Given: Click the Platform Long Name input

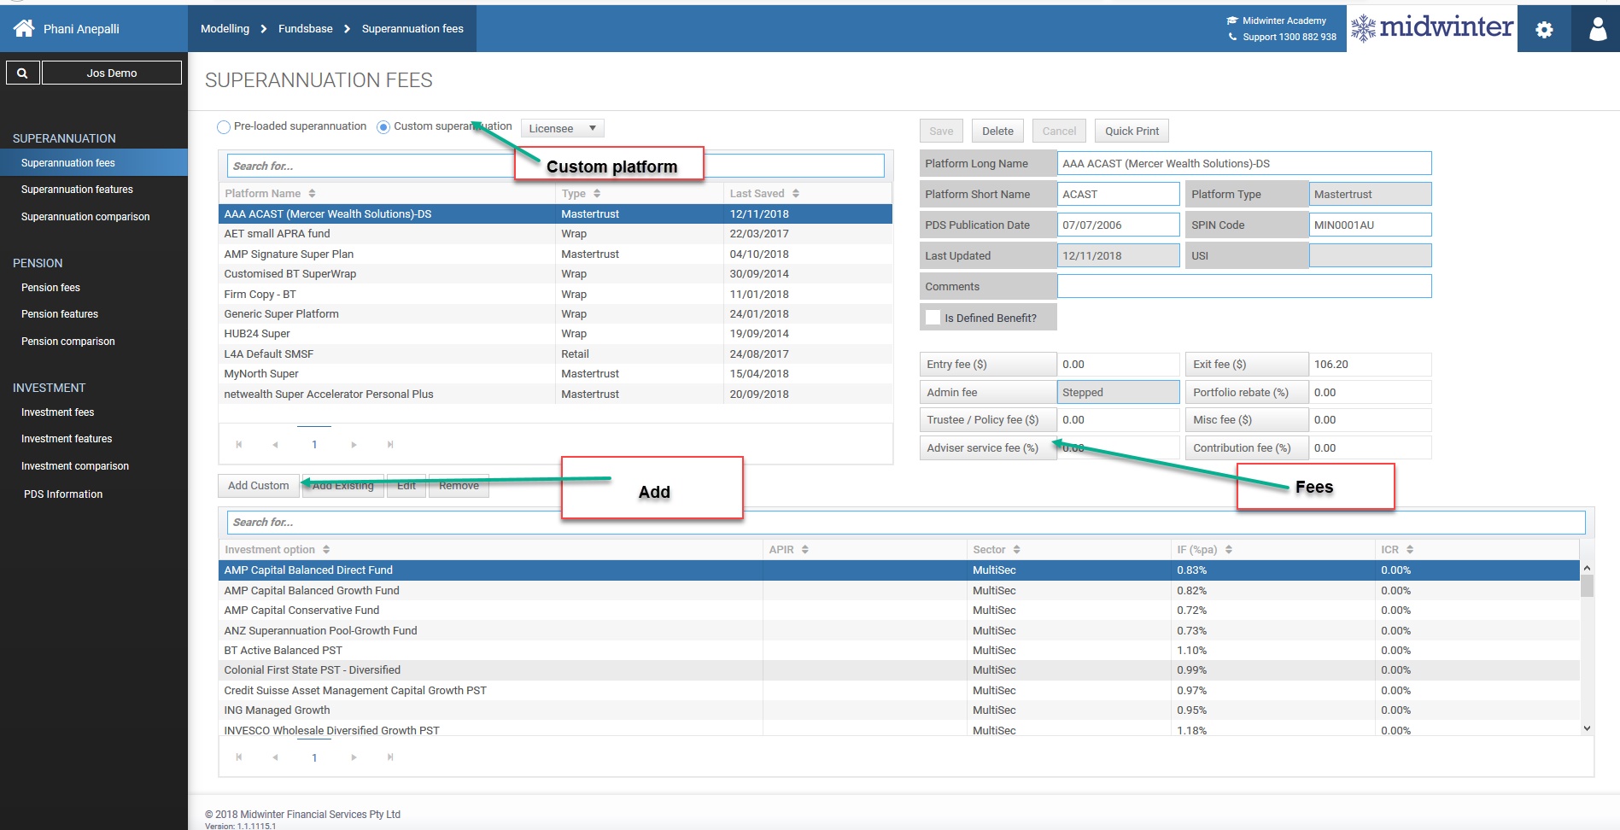Looking at the screenshot, I should coord(1244,163).
